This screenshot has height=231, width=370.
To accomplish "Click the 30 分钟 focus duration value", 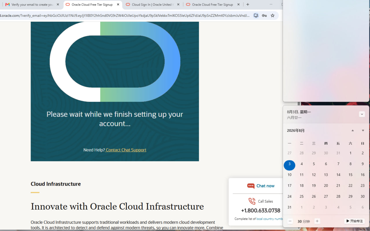I will click(304, 221).
